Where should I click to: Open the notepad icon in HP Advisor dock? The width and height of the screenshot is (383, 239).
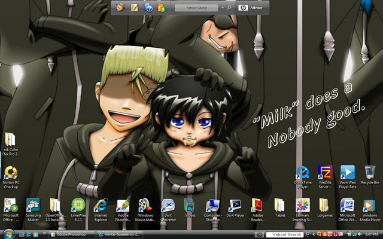(x=134, y=8)
